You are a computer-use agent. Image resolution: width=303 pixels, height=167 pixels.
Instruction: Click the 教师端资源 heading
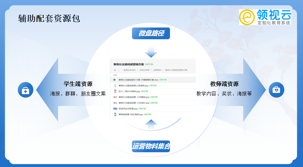click(224, 84)
